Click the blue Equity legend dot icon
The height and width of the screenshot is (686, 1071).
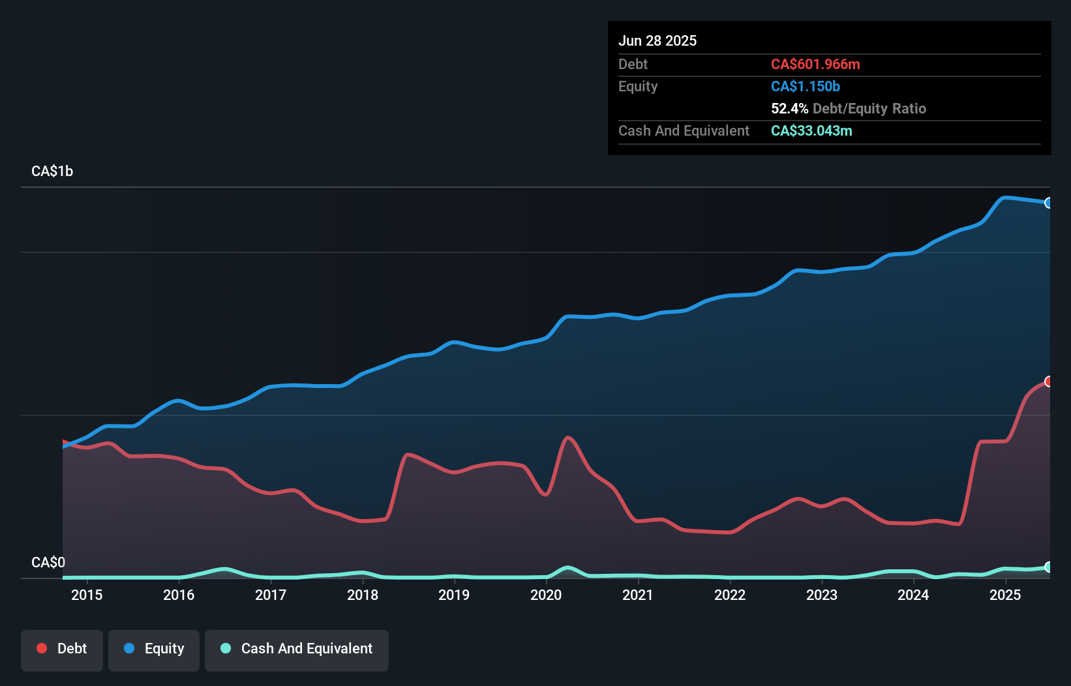click(x=128, y=649)
